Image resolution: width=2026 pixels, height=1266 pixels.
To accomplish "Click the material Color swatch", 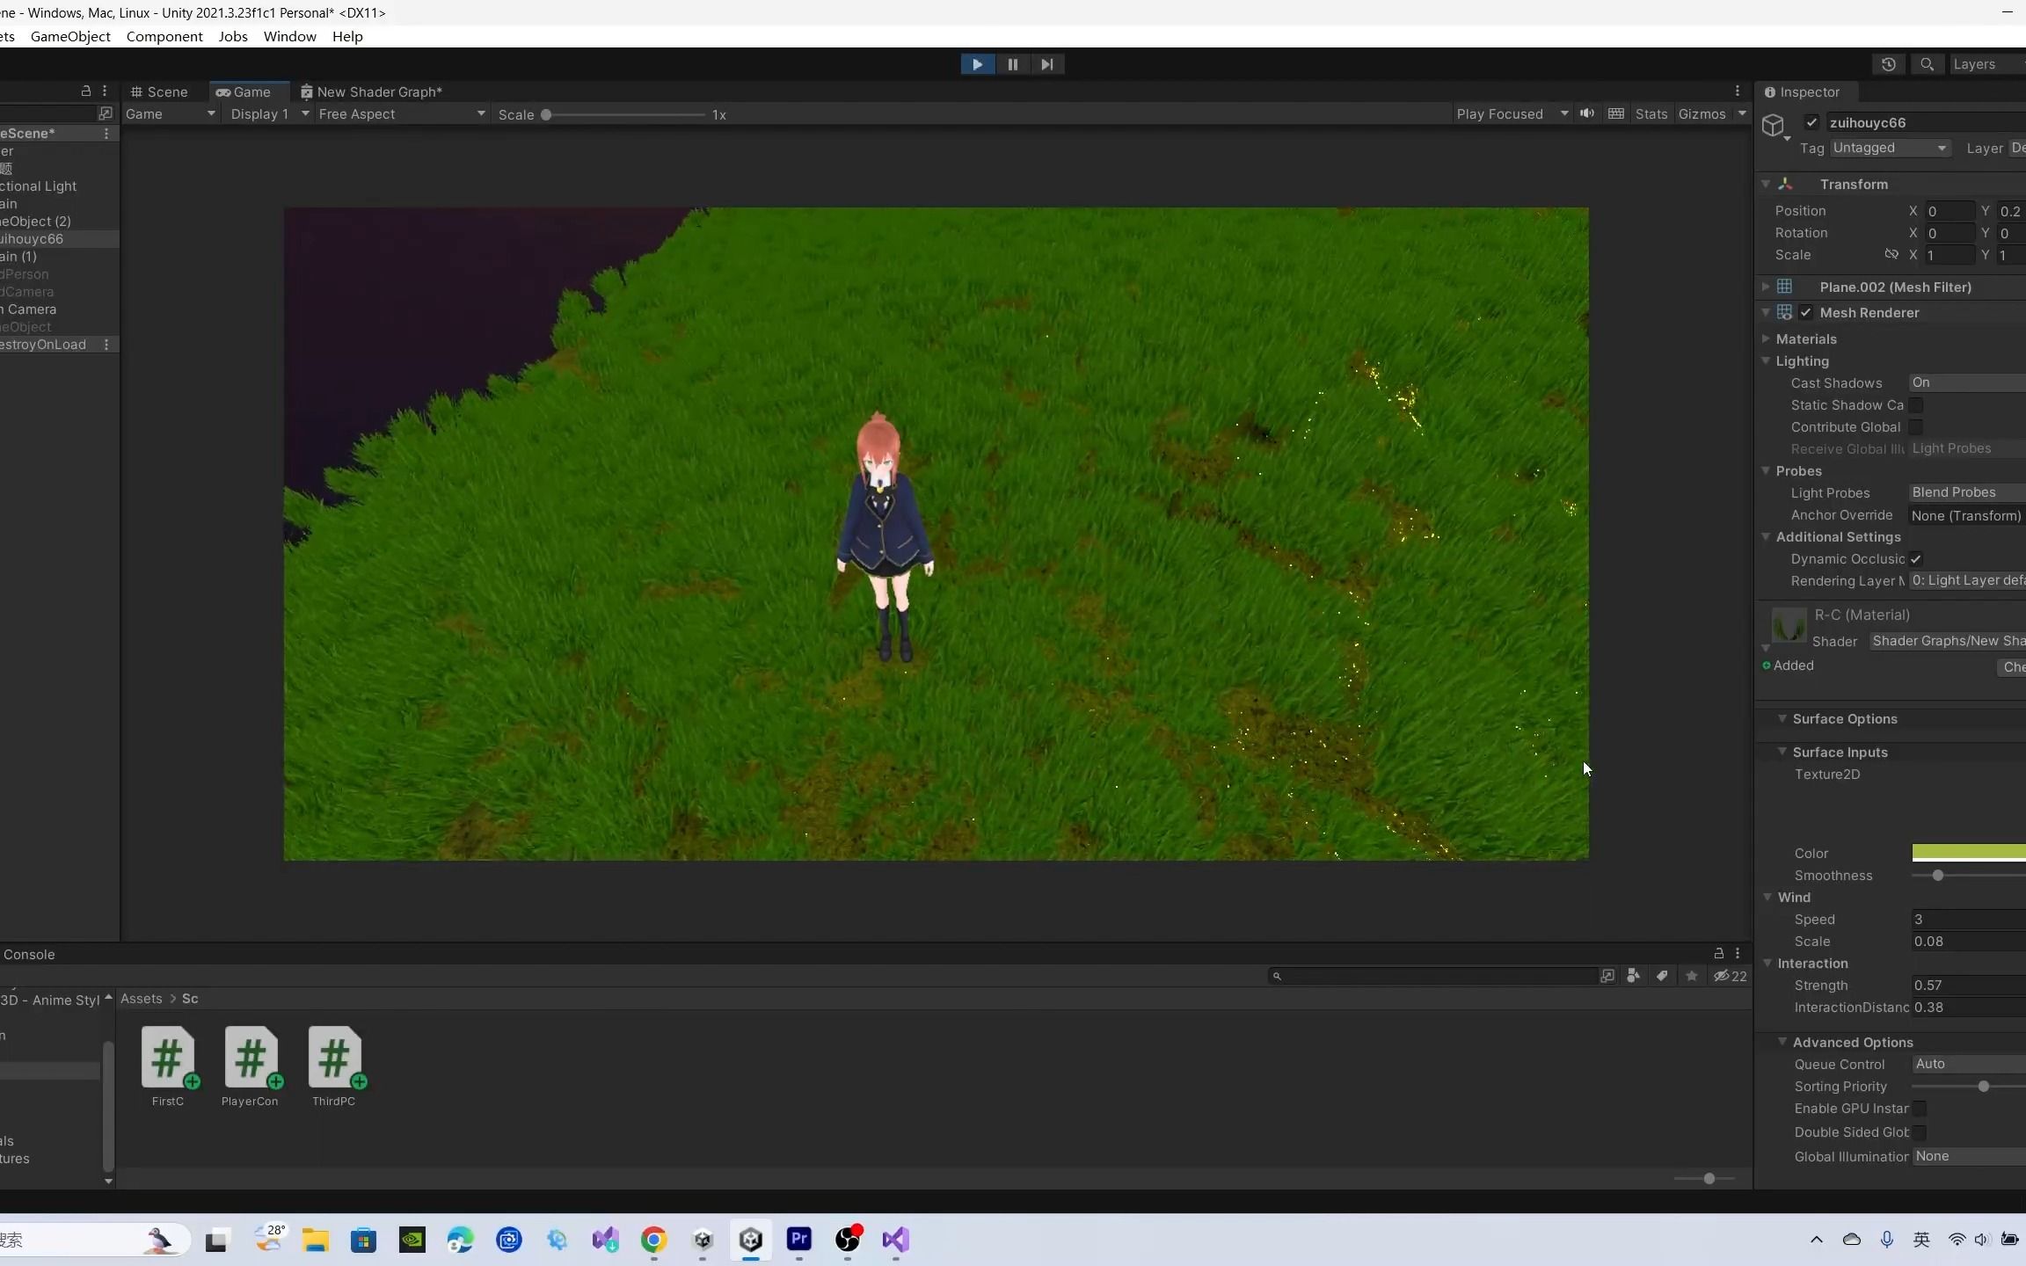I will (x=1968, y=852).
